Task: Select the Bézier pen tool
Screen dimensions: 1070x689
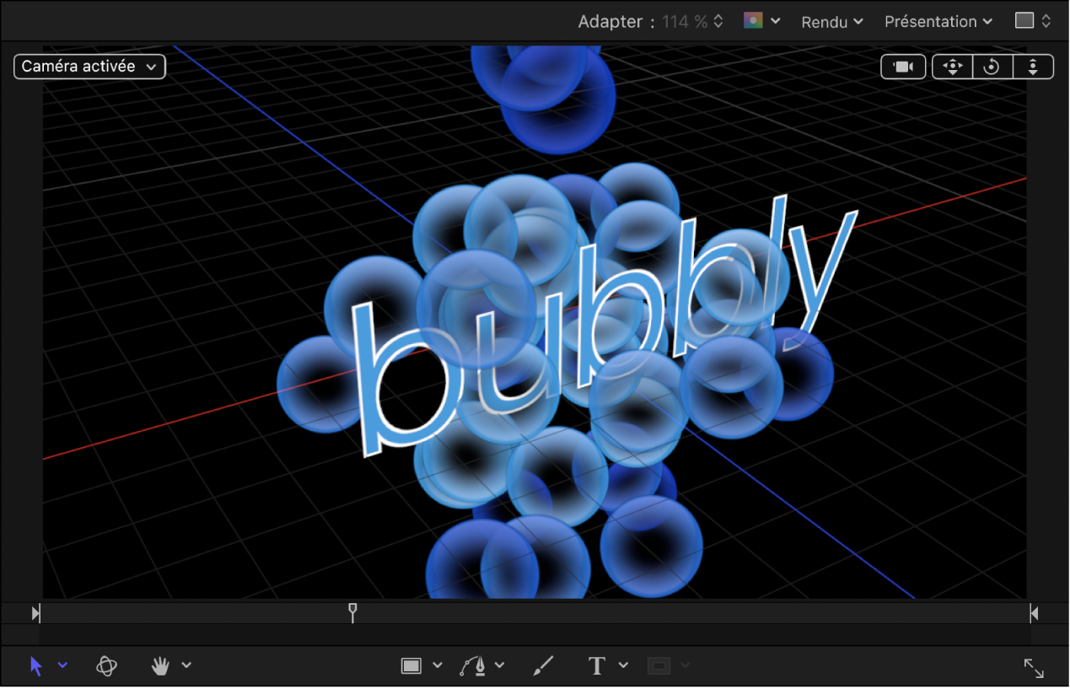Action: [474, 665]
